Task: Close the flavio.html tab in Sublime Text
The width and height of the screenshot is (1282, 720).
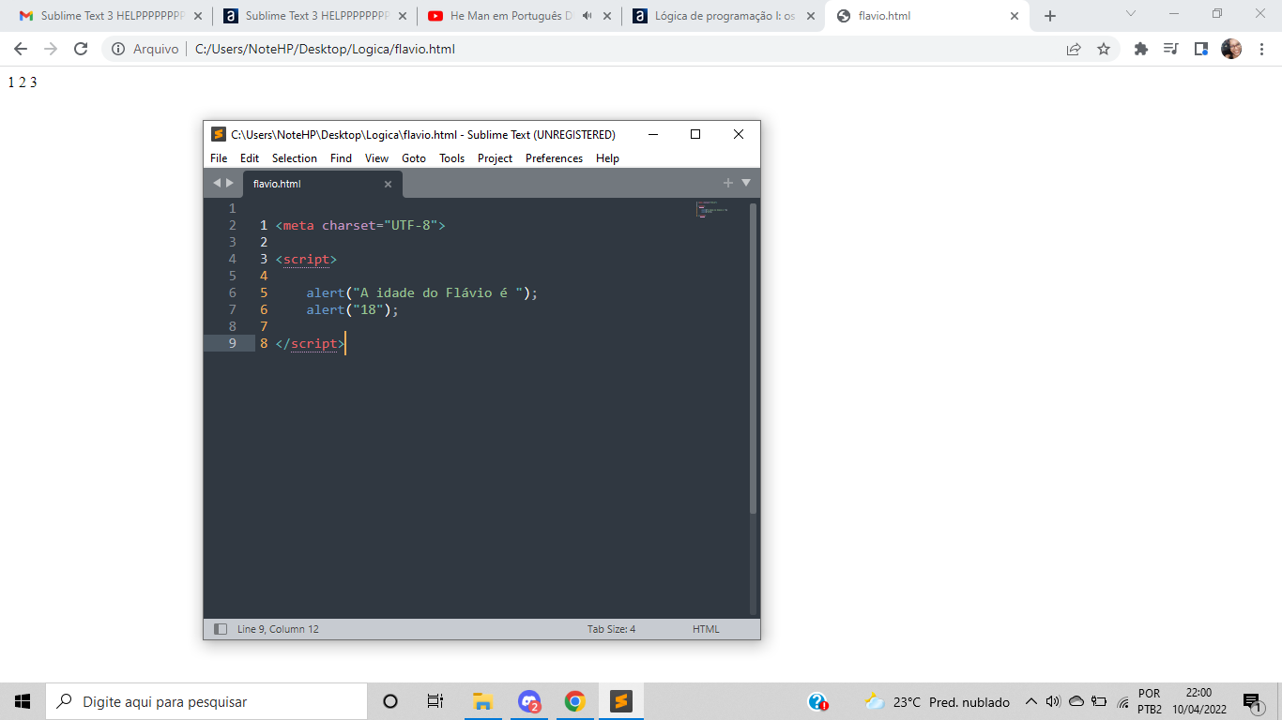Action: (x=388, y=184)
